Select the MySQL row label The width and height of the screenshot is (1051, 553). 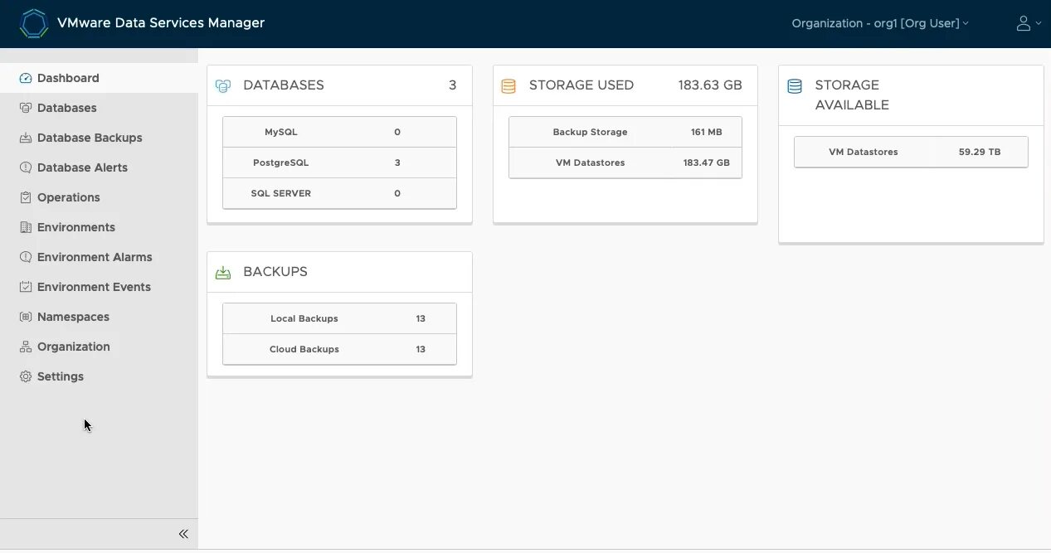pos(281,132)
